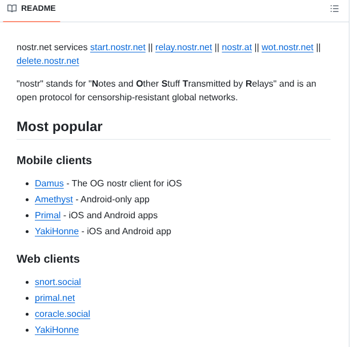Click the Most popular heading
This screenshot has height=347, width=354.
[x=59, y=126]
